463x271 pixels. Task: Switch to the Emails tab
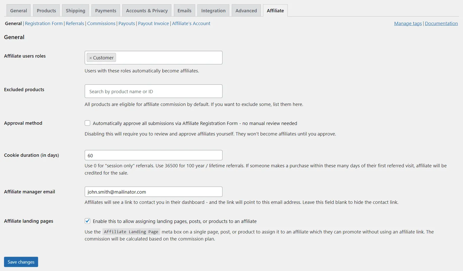(x=184, y=11)
